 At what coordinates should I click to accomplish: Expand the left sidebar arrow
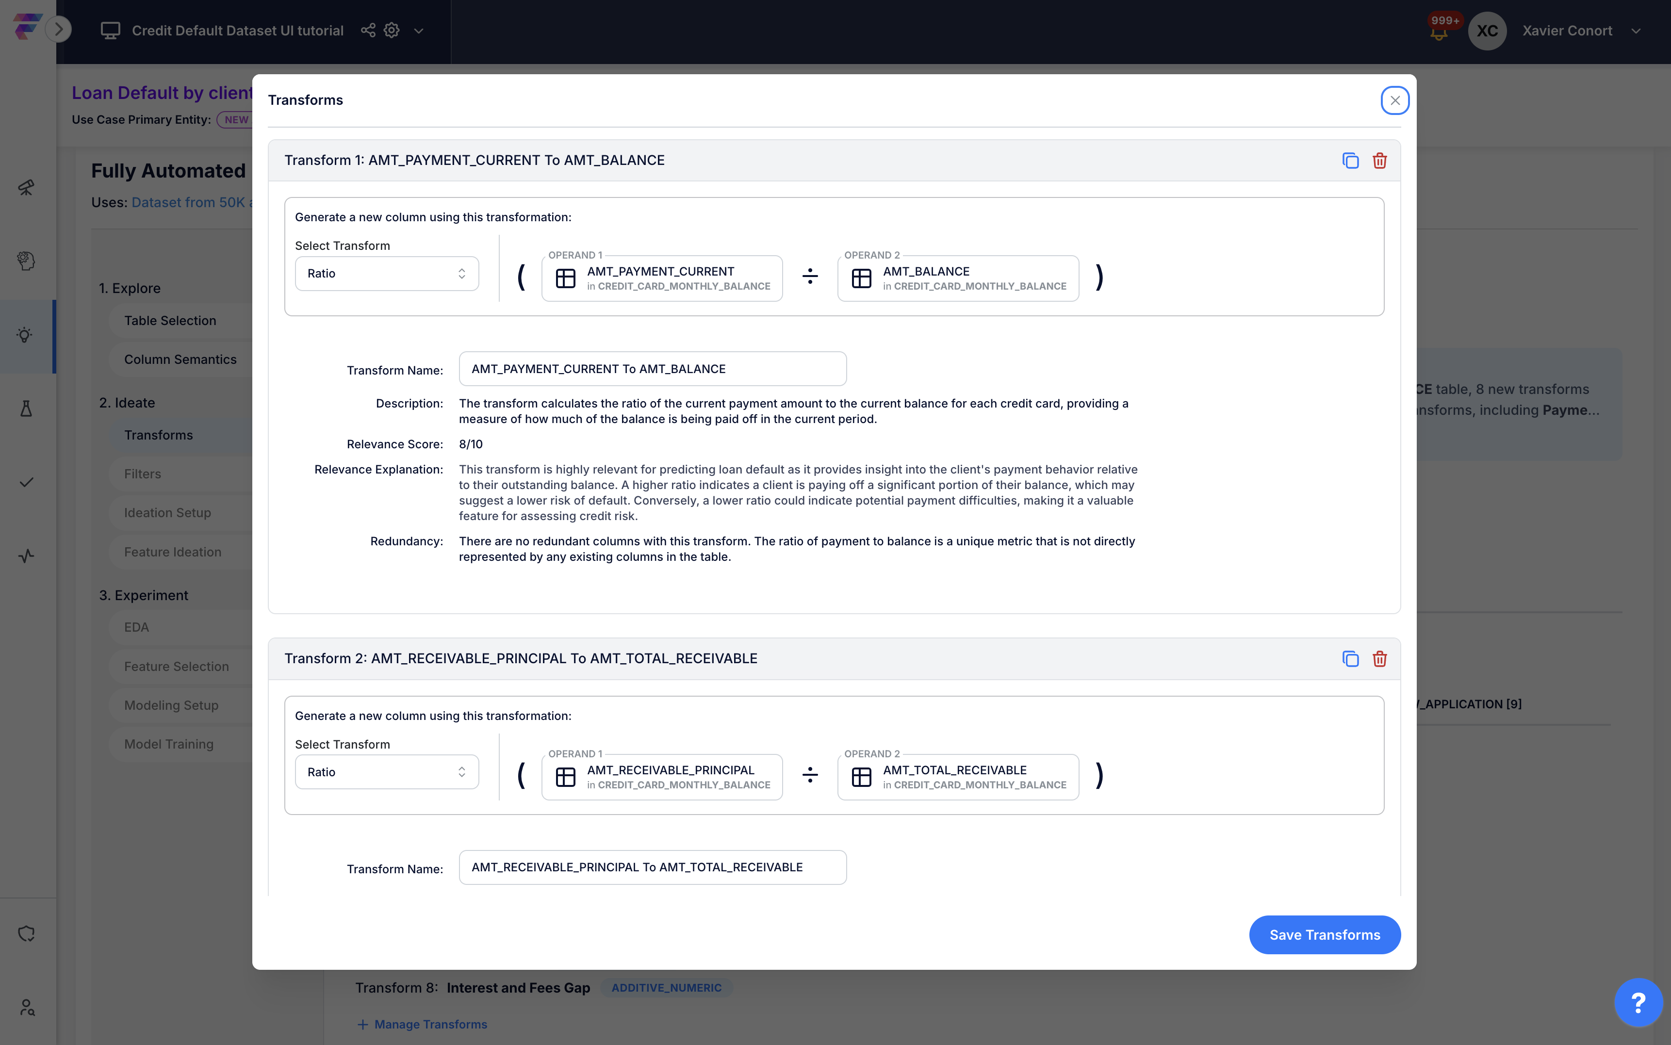coord(59,29)
